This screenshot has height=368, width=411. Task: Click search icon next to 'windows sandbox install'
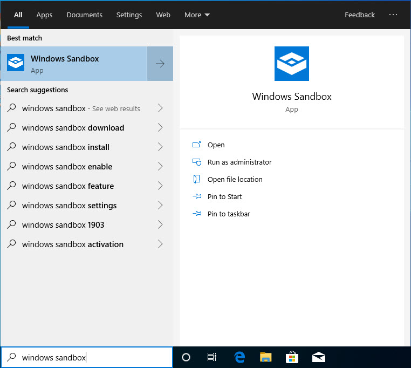tap(11, 147)
